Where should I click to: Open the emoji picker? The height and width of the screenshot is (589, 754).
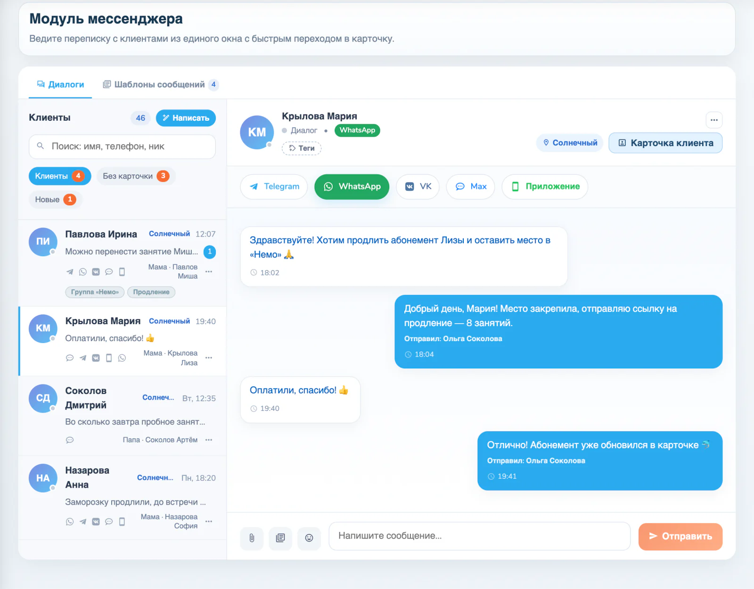[x=309, y=538]
